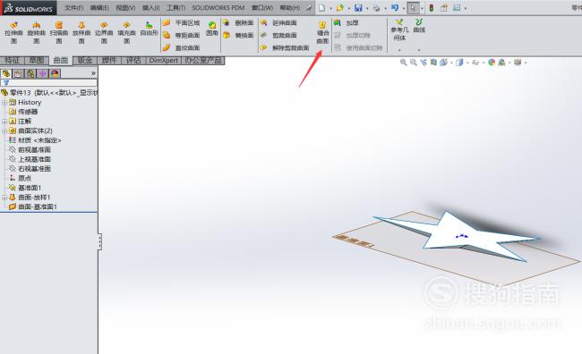Open the Options icon
Screen dimensions: 582x354
tap(457, 8)
